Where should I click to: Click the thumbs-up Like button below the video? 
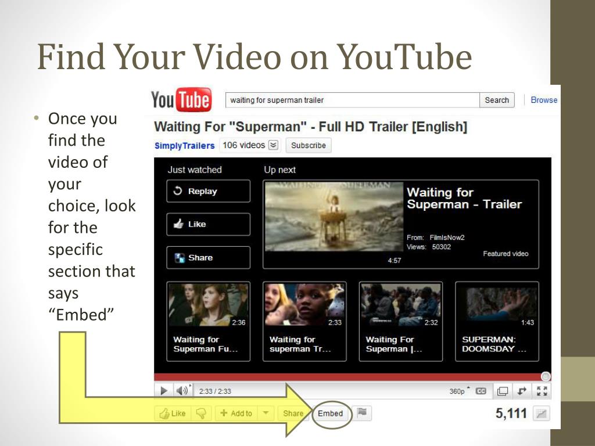pyautogui.click(x=173, y=413)
